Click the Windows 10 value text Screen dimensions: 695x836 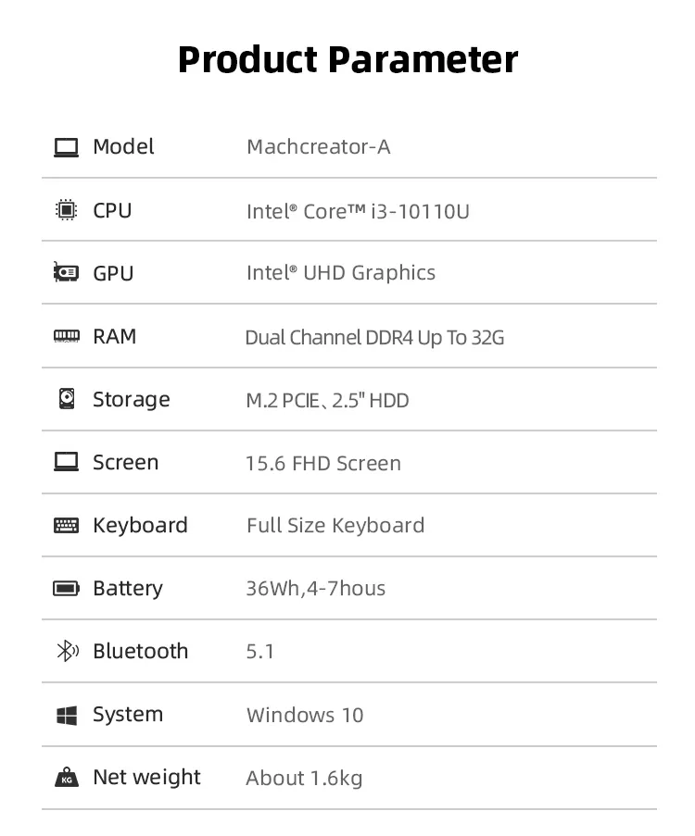(305, 715)
